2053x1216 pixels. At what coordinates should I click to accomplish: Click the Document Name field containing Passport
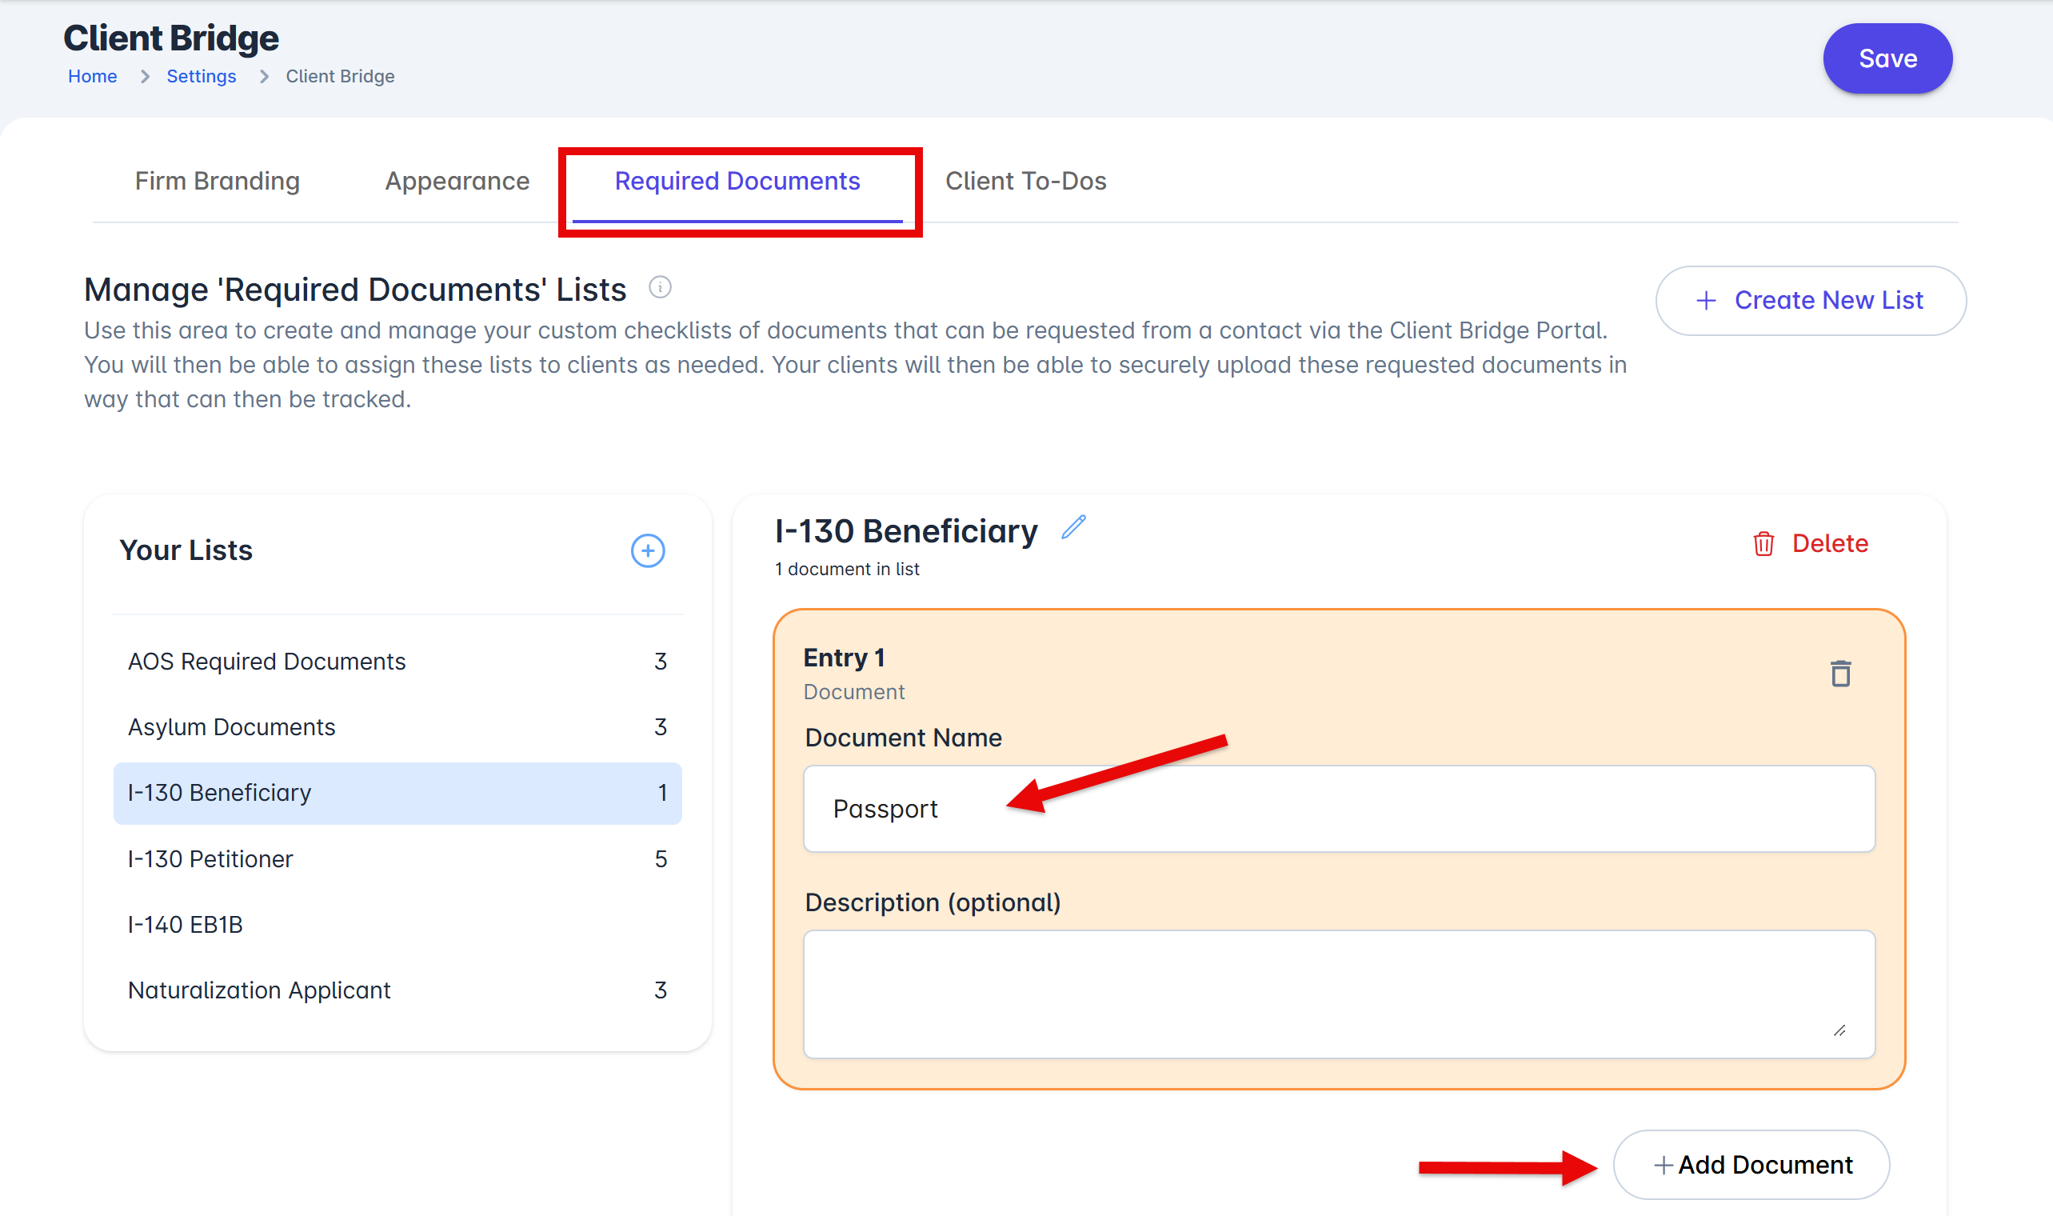tap(1338, 809)
